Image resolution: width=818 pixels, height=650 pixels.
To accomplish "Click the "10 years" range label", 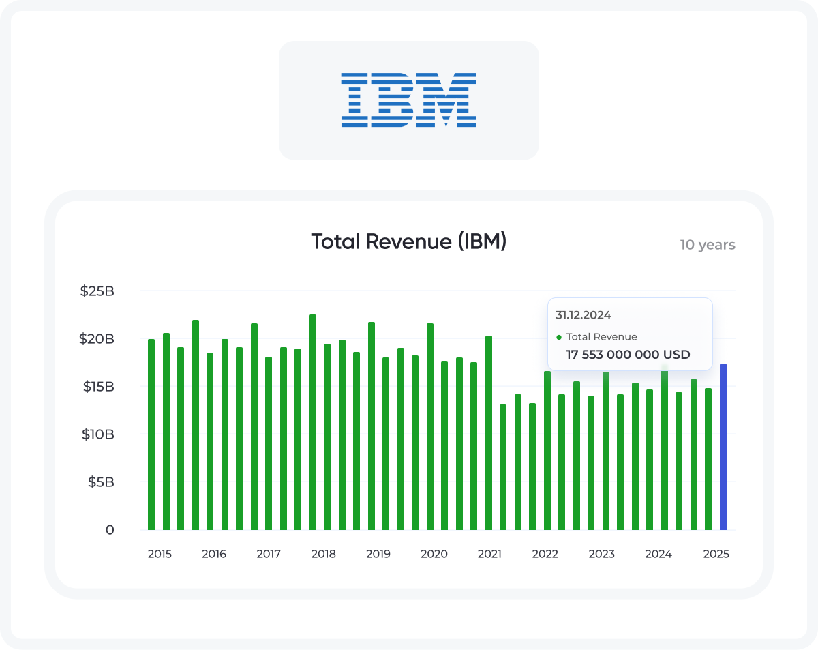I will [708, 245].
